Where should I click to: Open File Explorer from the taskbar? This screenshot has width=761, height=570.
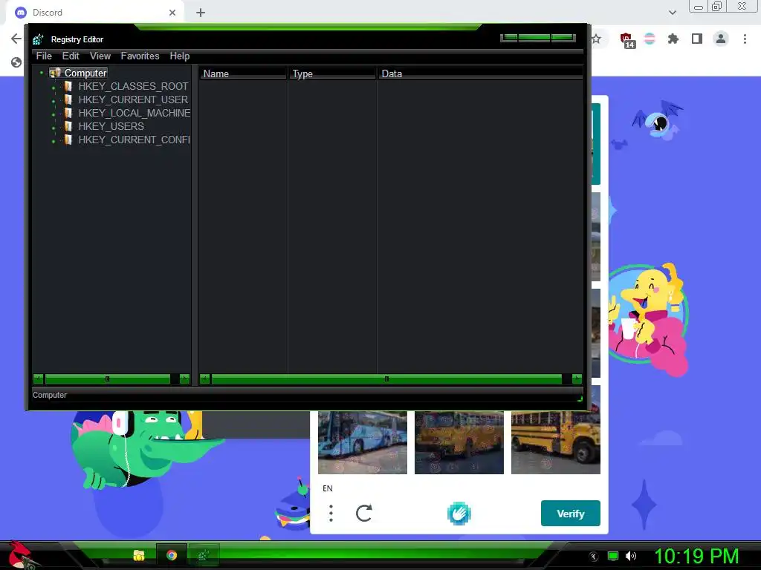(139, 555)
